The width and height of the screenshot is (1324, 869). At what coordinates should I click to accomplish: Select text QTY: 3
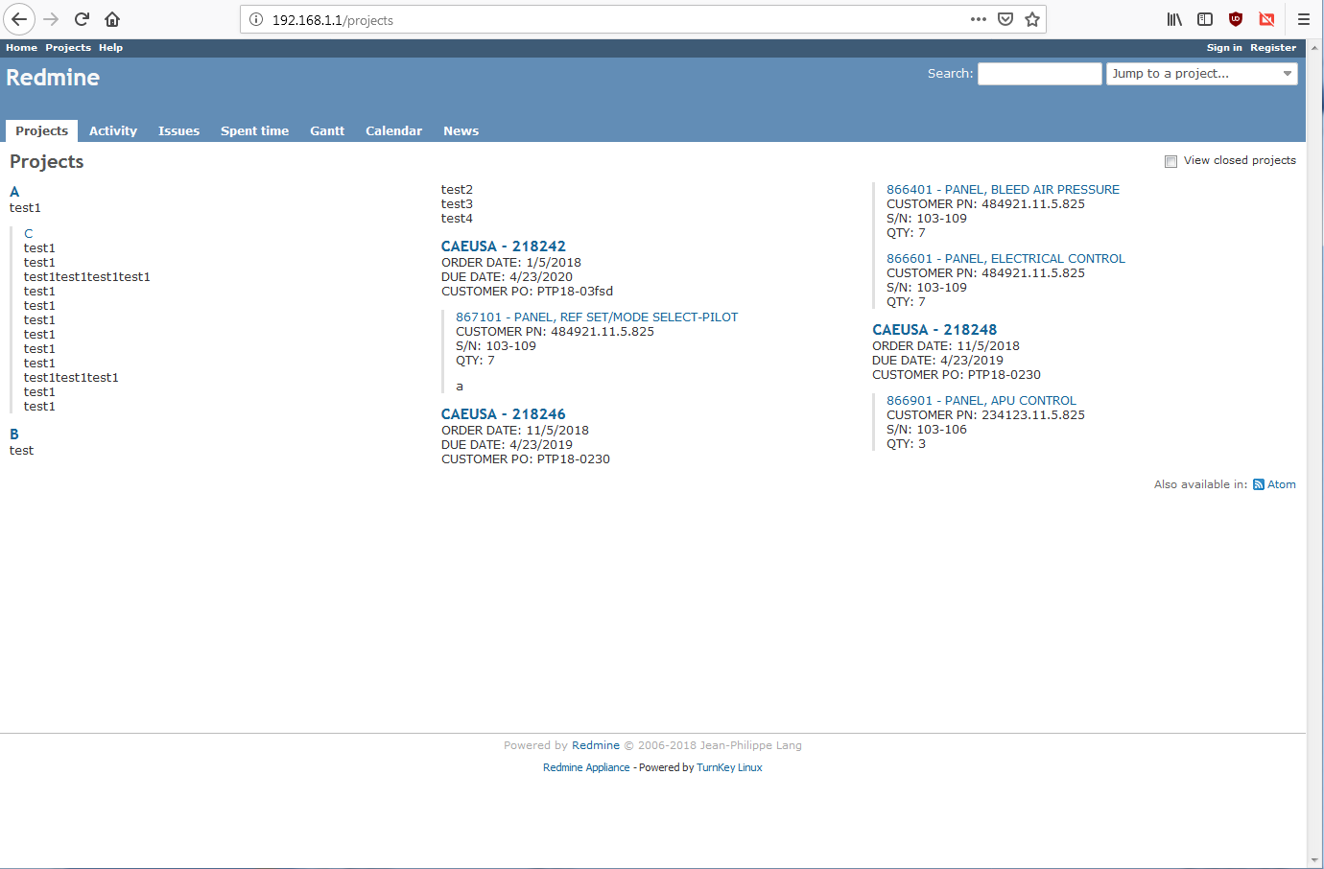click(x=906, y=443)
